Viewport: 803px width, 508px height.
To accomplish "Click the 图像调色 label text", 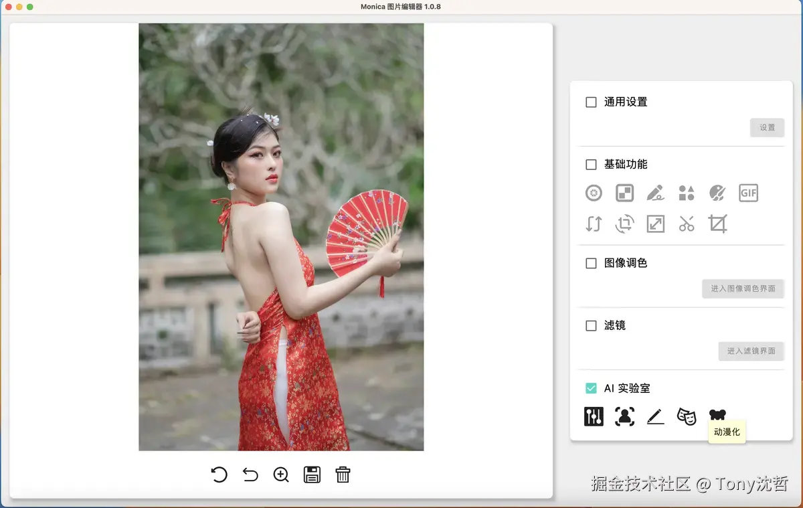I will (626, 264).
